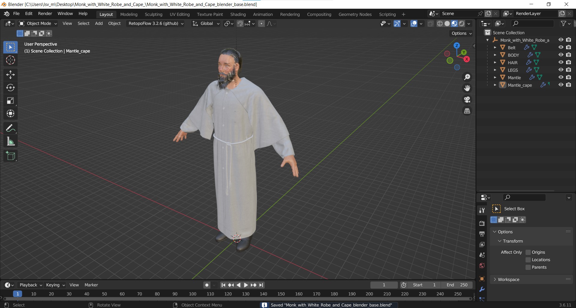
Task: Open the File menu
Action: point(16,14)
